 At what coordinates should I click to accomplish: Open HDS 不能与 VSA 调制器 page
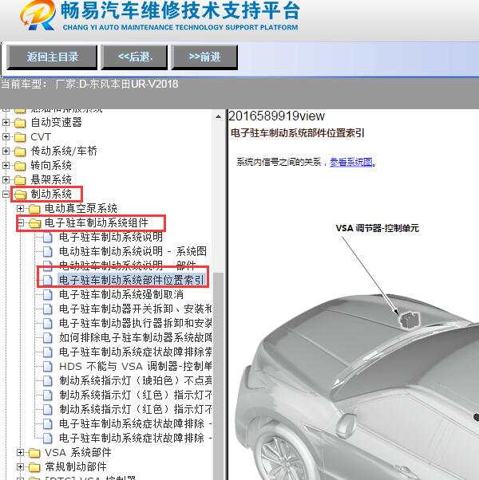[135, 367]
